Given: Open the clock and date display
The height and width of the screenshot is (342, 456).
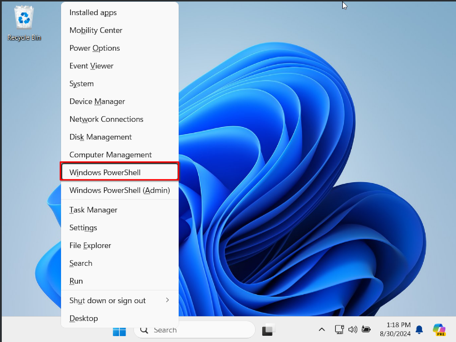Looking at the screenshot, I should click(x=395, y=330).
